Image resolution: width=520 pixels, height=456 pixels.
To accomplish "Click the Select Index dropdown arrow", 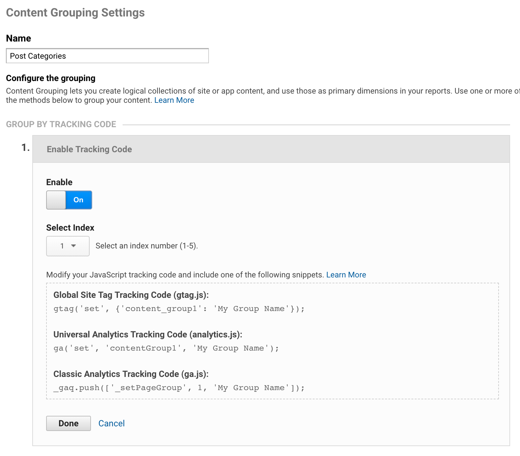I will tap(73, 246).
